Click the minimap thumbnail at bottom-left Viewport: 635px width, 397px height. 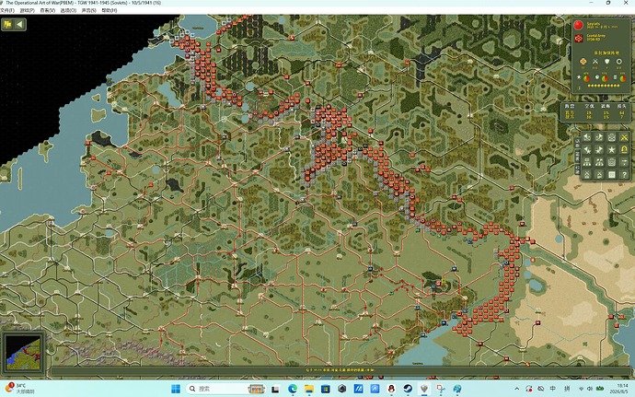point(23,353)
